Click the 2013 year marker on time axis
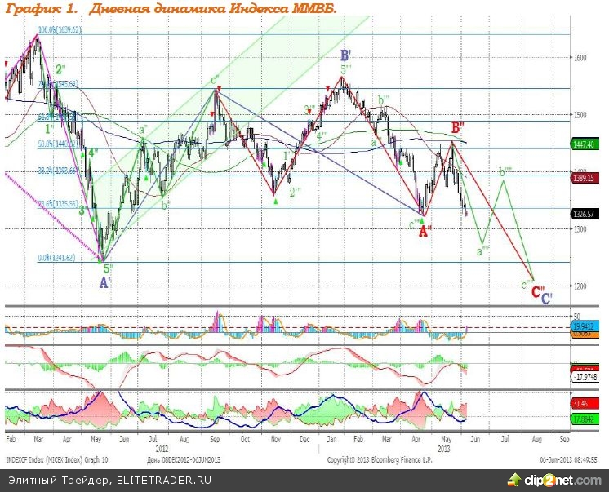609x492 pixels. point(445,448)
